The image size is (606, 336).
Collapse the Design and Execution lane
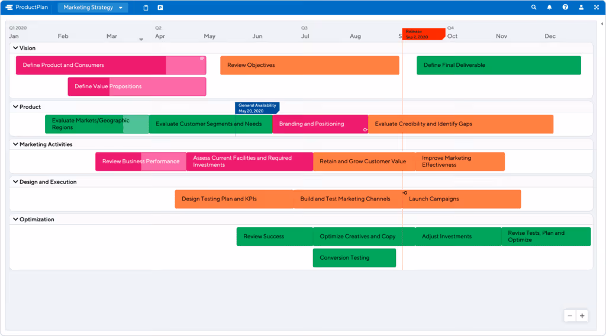click(15, 182)
